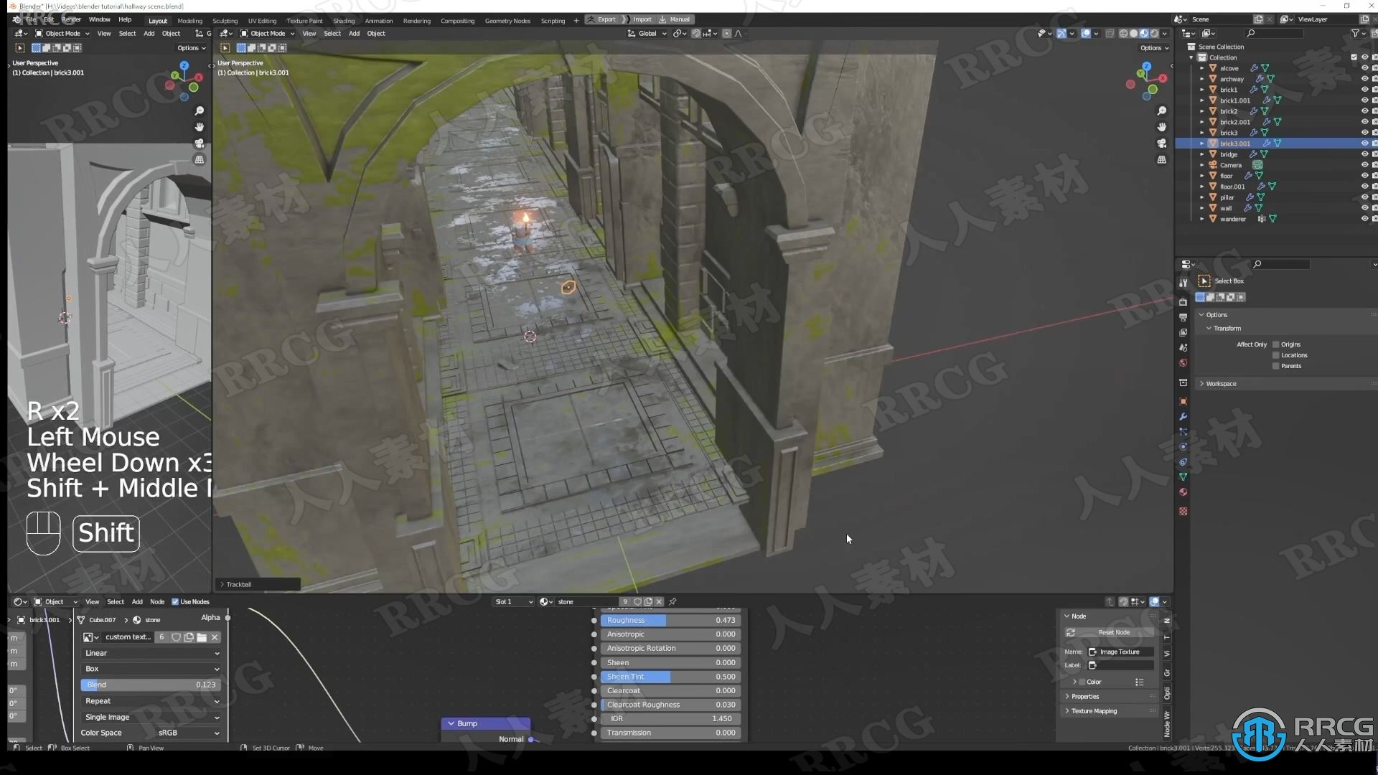The height and width of the screenshot is (775, 1378).
Task: Pin the node editor material
Action: [x=672, y=601]
